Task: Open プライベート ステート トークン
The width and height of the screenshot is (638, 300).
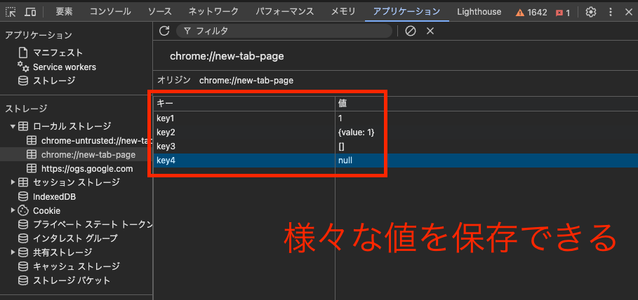Action: click(x=93, y=224)
